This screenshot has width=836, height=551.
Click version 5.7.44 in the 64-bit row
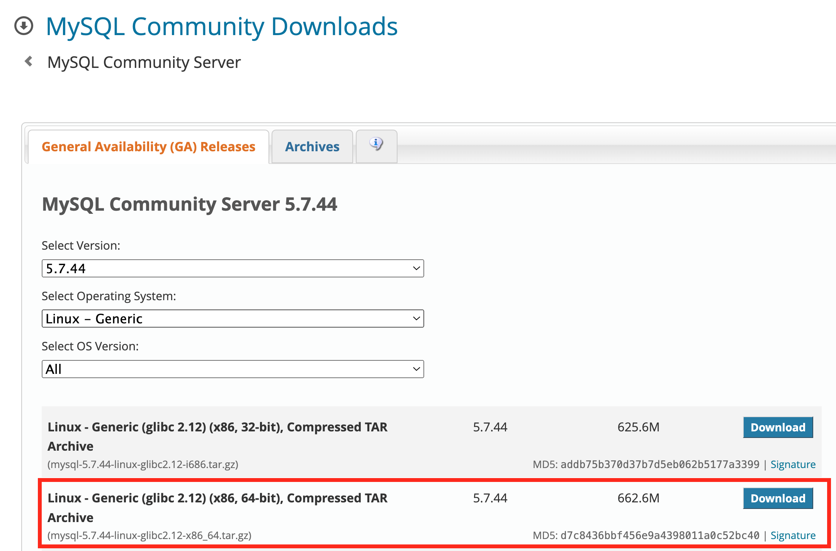pyautogui.click(x=490, y=498)
